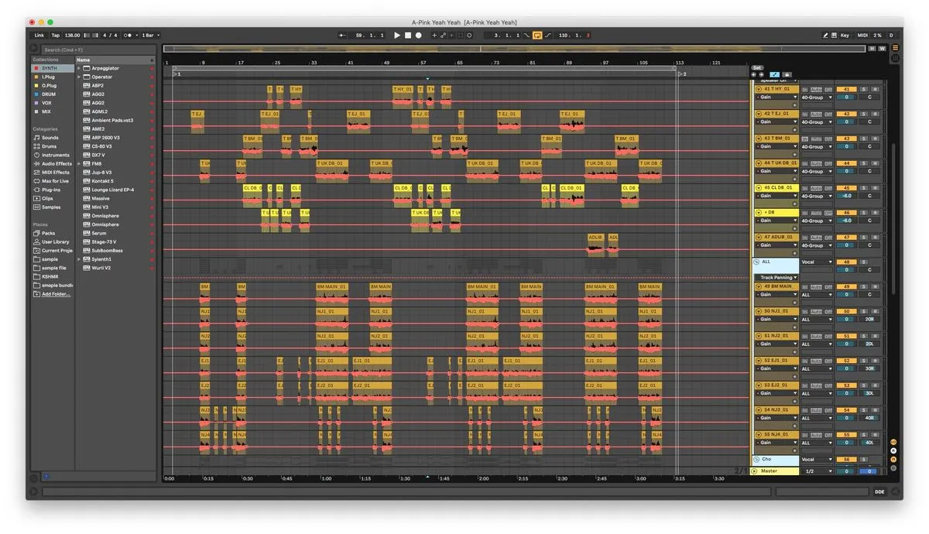Toggle the arrangement Loop switch
Viewport: 929px width, 534px height.
[537, 36]
